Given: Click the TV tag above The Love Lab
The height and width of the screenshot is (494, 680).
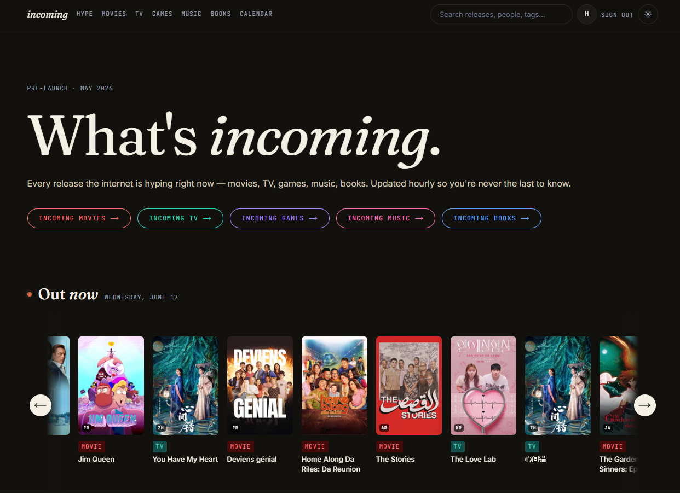Looking at the screenshot, I should 458,446.
